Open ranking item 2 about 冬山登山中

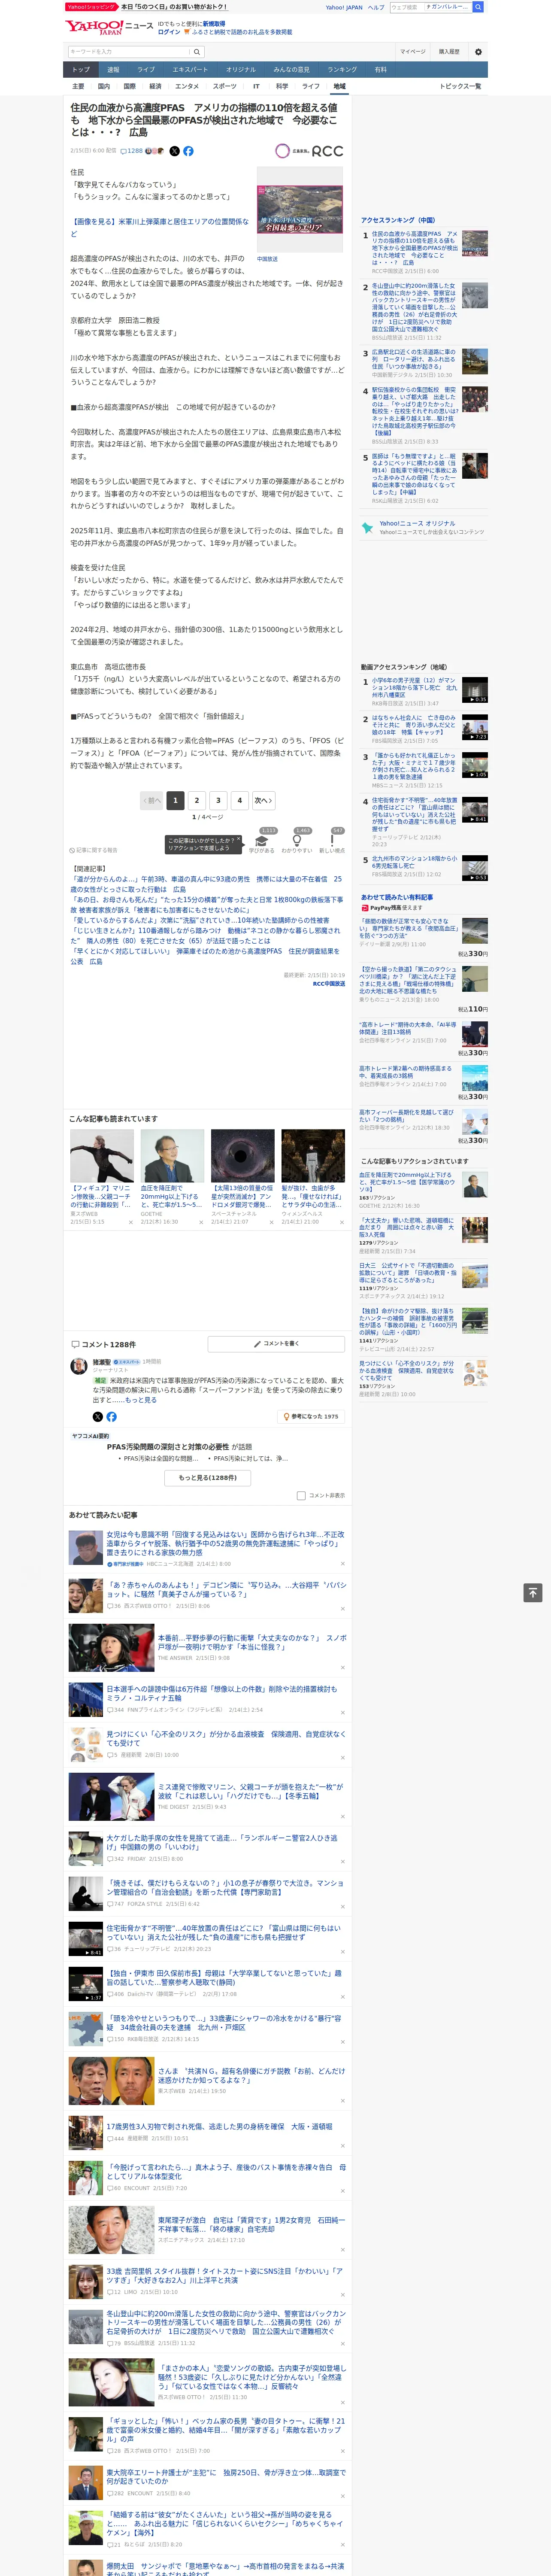(x=414, y=307)
